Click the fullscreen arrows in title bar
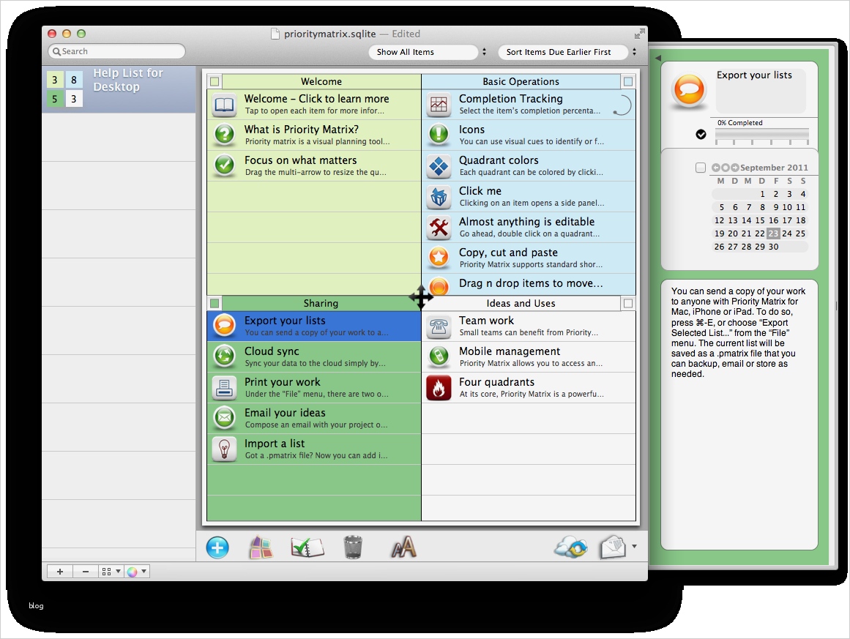850x639 pixels. [x=640, y=34]
